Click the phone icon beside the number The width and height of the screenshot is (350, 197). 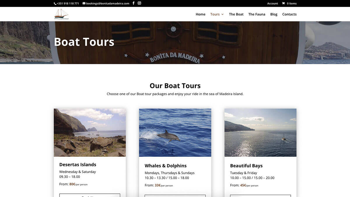tap(55, 4)
